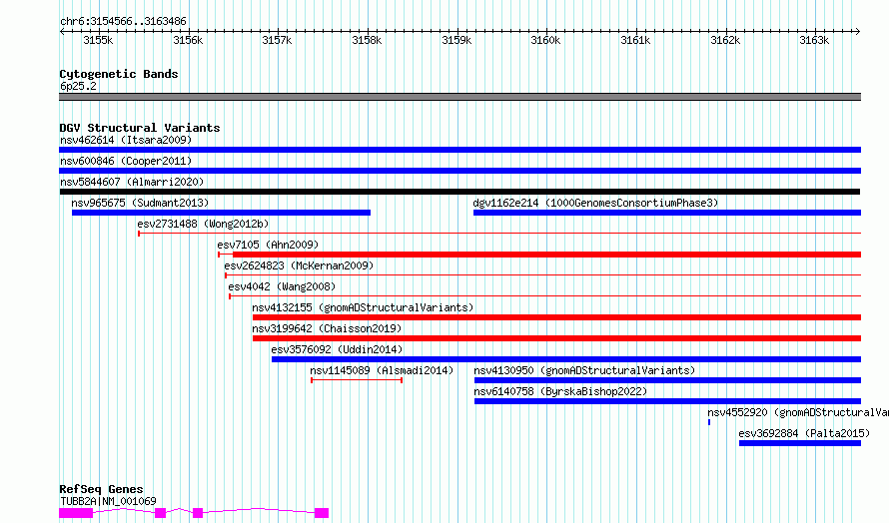The height and width of the screenshot is (523, 889).
Task: Click the esv2731488 (Wong2012b) thin red line
Action: (499, 234)
